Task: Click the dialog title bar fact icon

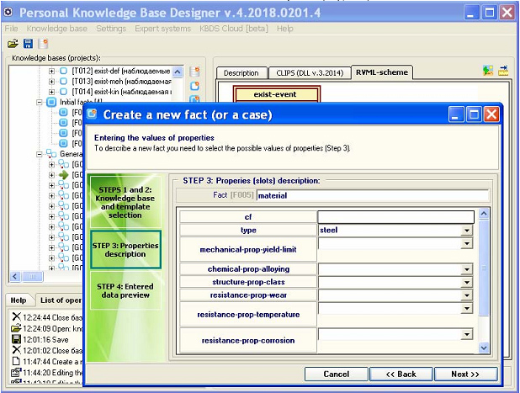Action: 92,114
